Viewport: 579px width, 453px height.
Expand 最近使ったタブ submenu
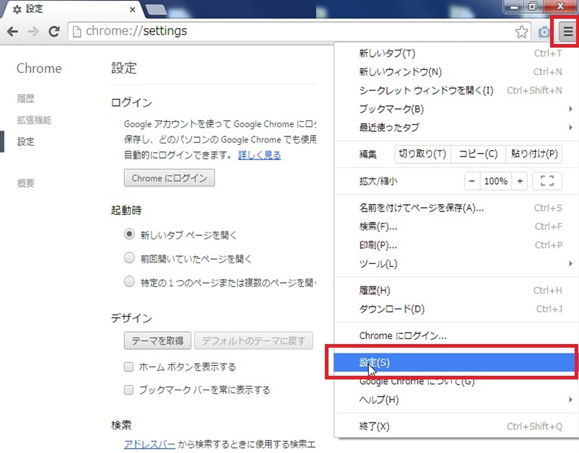[x=456, y=128]
